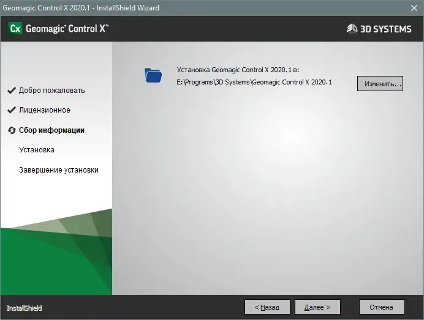Cancel setup with the Отмена button

click(382, 307)
